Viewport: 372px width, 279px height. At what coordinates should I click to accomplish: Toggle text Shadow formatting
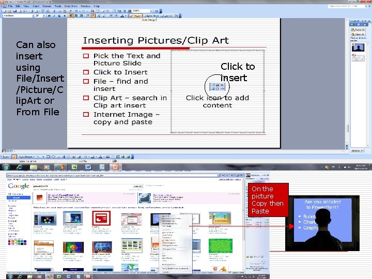[x=65, y=16]
